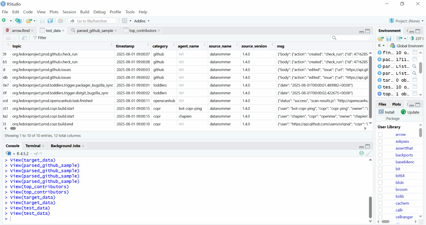Save the current document via the save icon
The image size is (426, 225).
pyautogui.click(x=42, y=21)
